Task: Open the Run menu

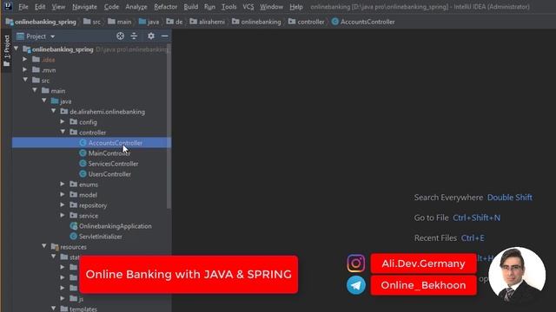Action: tap(209, 7)
